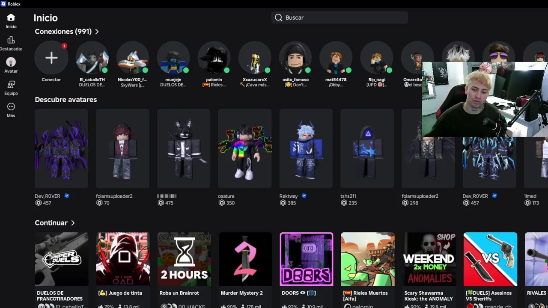Open NicolasY00_f's connection avatar
Image resolution: width=548 pixels, height=308 pixels.
tap(133, 58)
